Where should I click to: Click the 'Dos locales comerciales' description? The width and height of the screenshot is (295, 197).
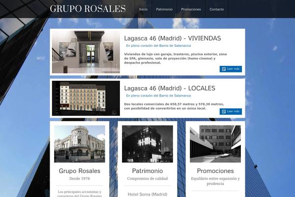click(174, 106)
